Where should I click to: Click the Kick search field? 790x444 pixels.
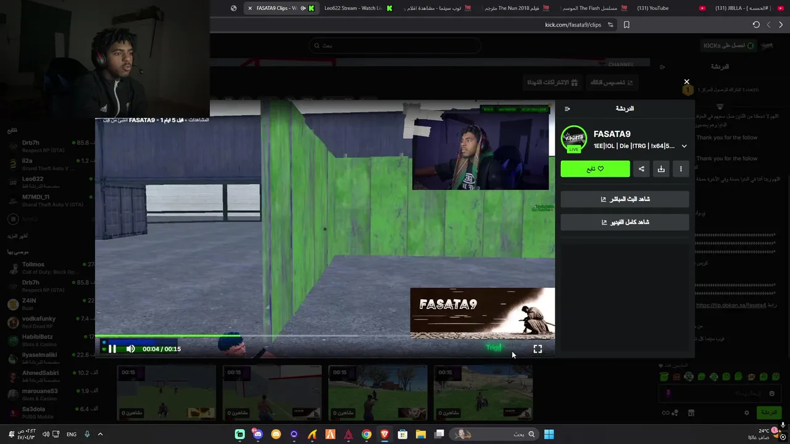coord(395,46)
